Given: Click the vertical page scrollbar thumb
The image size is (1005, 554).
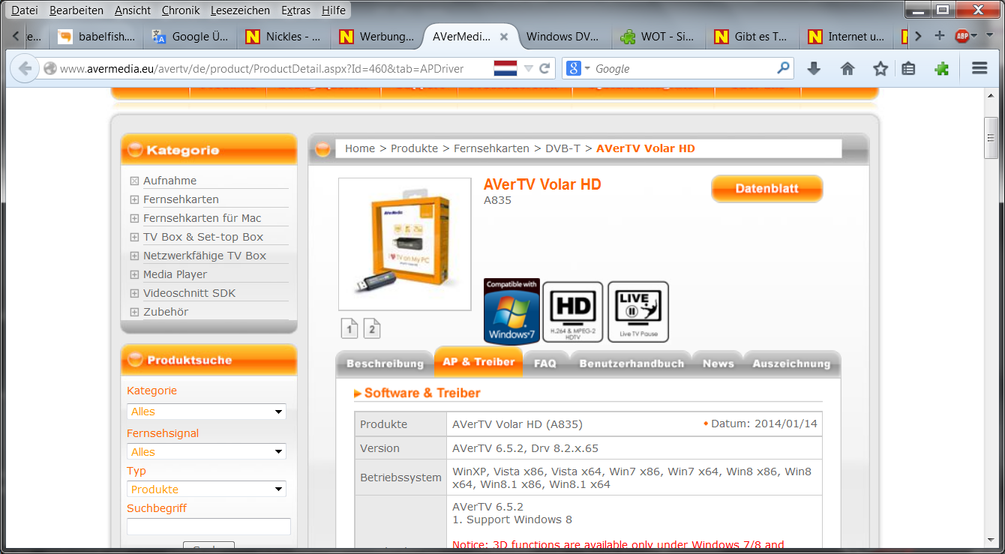Looking at the screenshot, I should 991,137.
